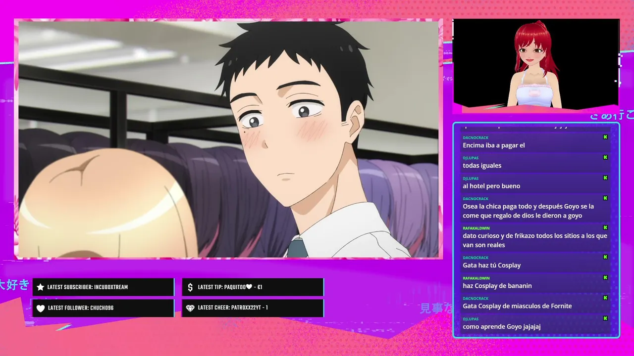634x356 pixels.
Task: Click the star icon beside Latest Subscriber
Action: [40, 287]
